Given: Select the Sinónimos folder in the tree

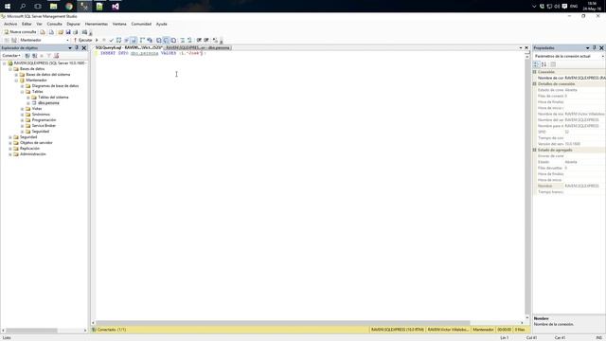Looking at the screenshot, I should tap(41, 115).
